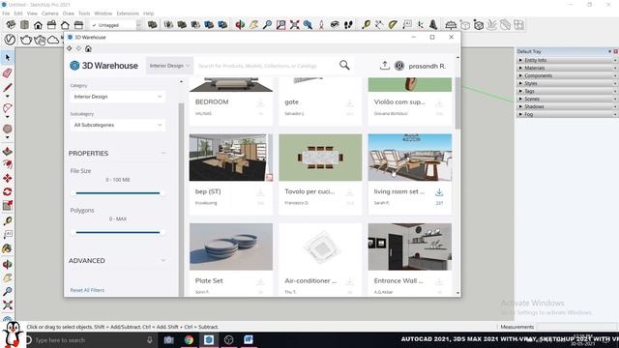
Task: Select the Push/Pull tool
Action: (x=8, y=151)
